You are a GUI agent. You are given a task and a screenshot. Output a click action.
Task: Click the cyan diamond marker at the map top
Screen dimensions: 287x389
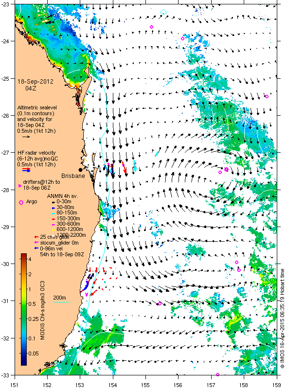pyautogui.click(x=163, y=12)
